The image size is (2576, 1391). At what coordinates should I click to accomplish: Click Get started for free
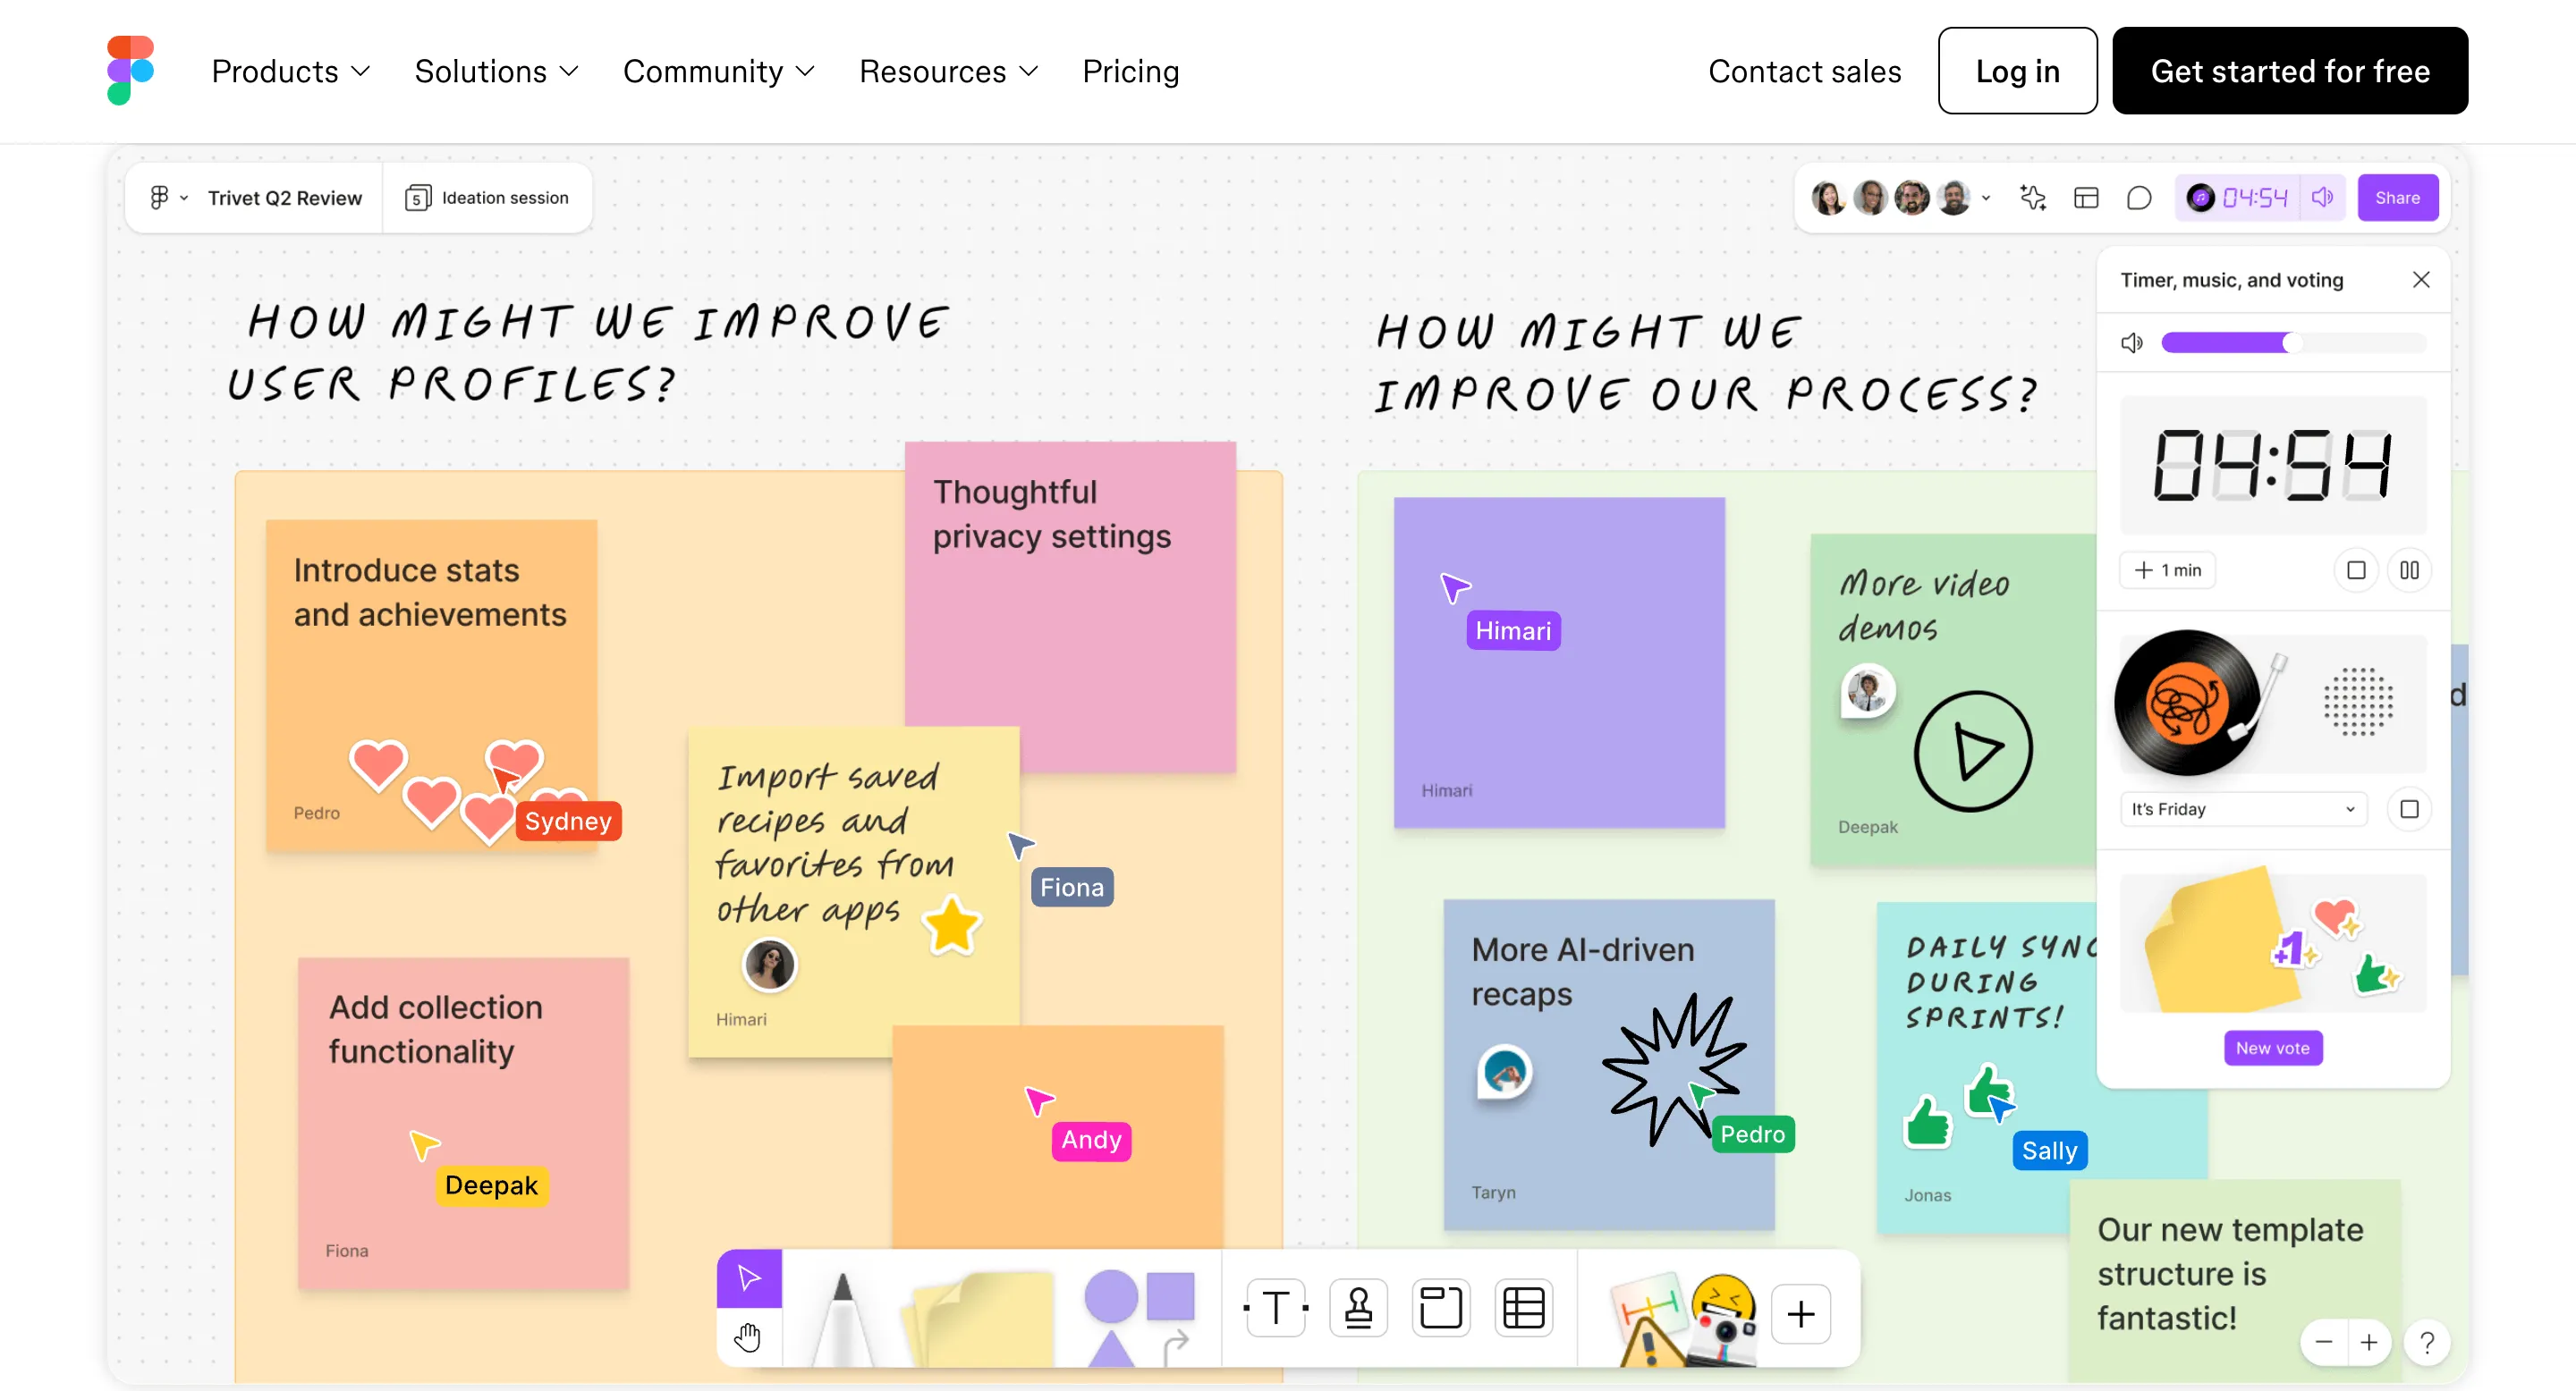pos(2290,71)
